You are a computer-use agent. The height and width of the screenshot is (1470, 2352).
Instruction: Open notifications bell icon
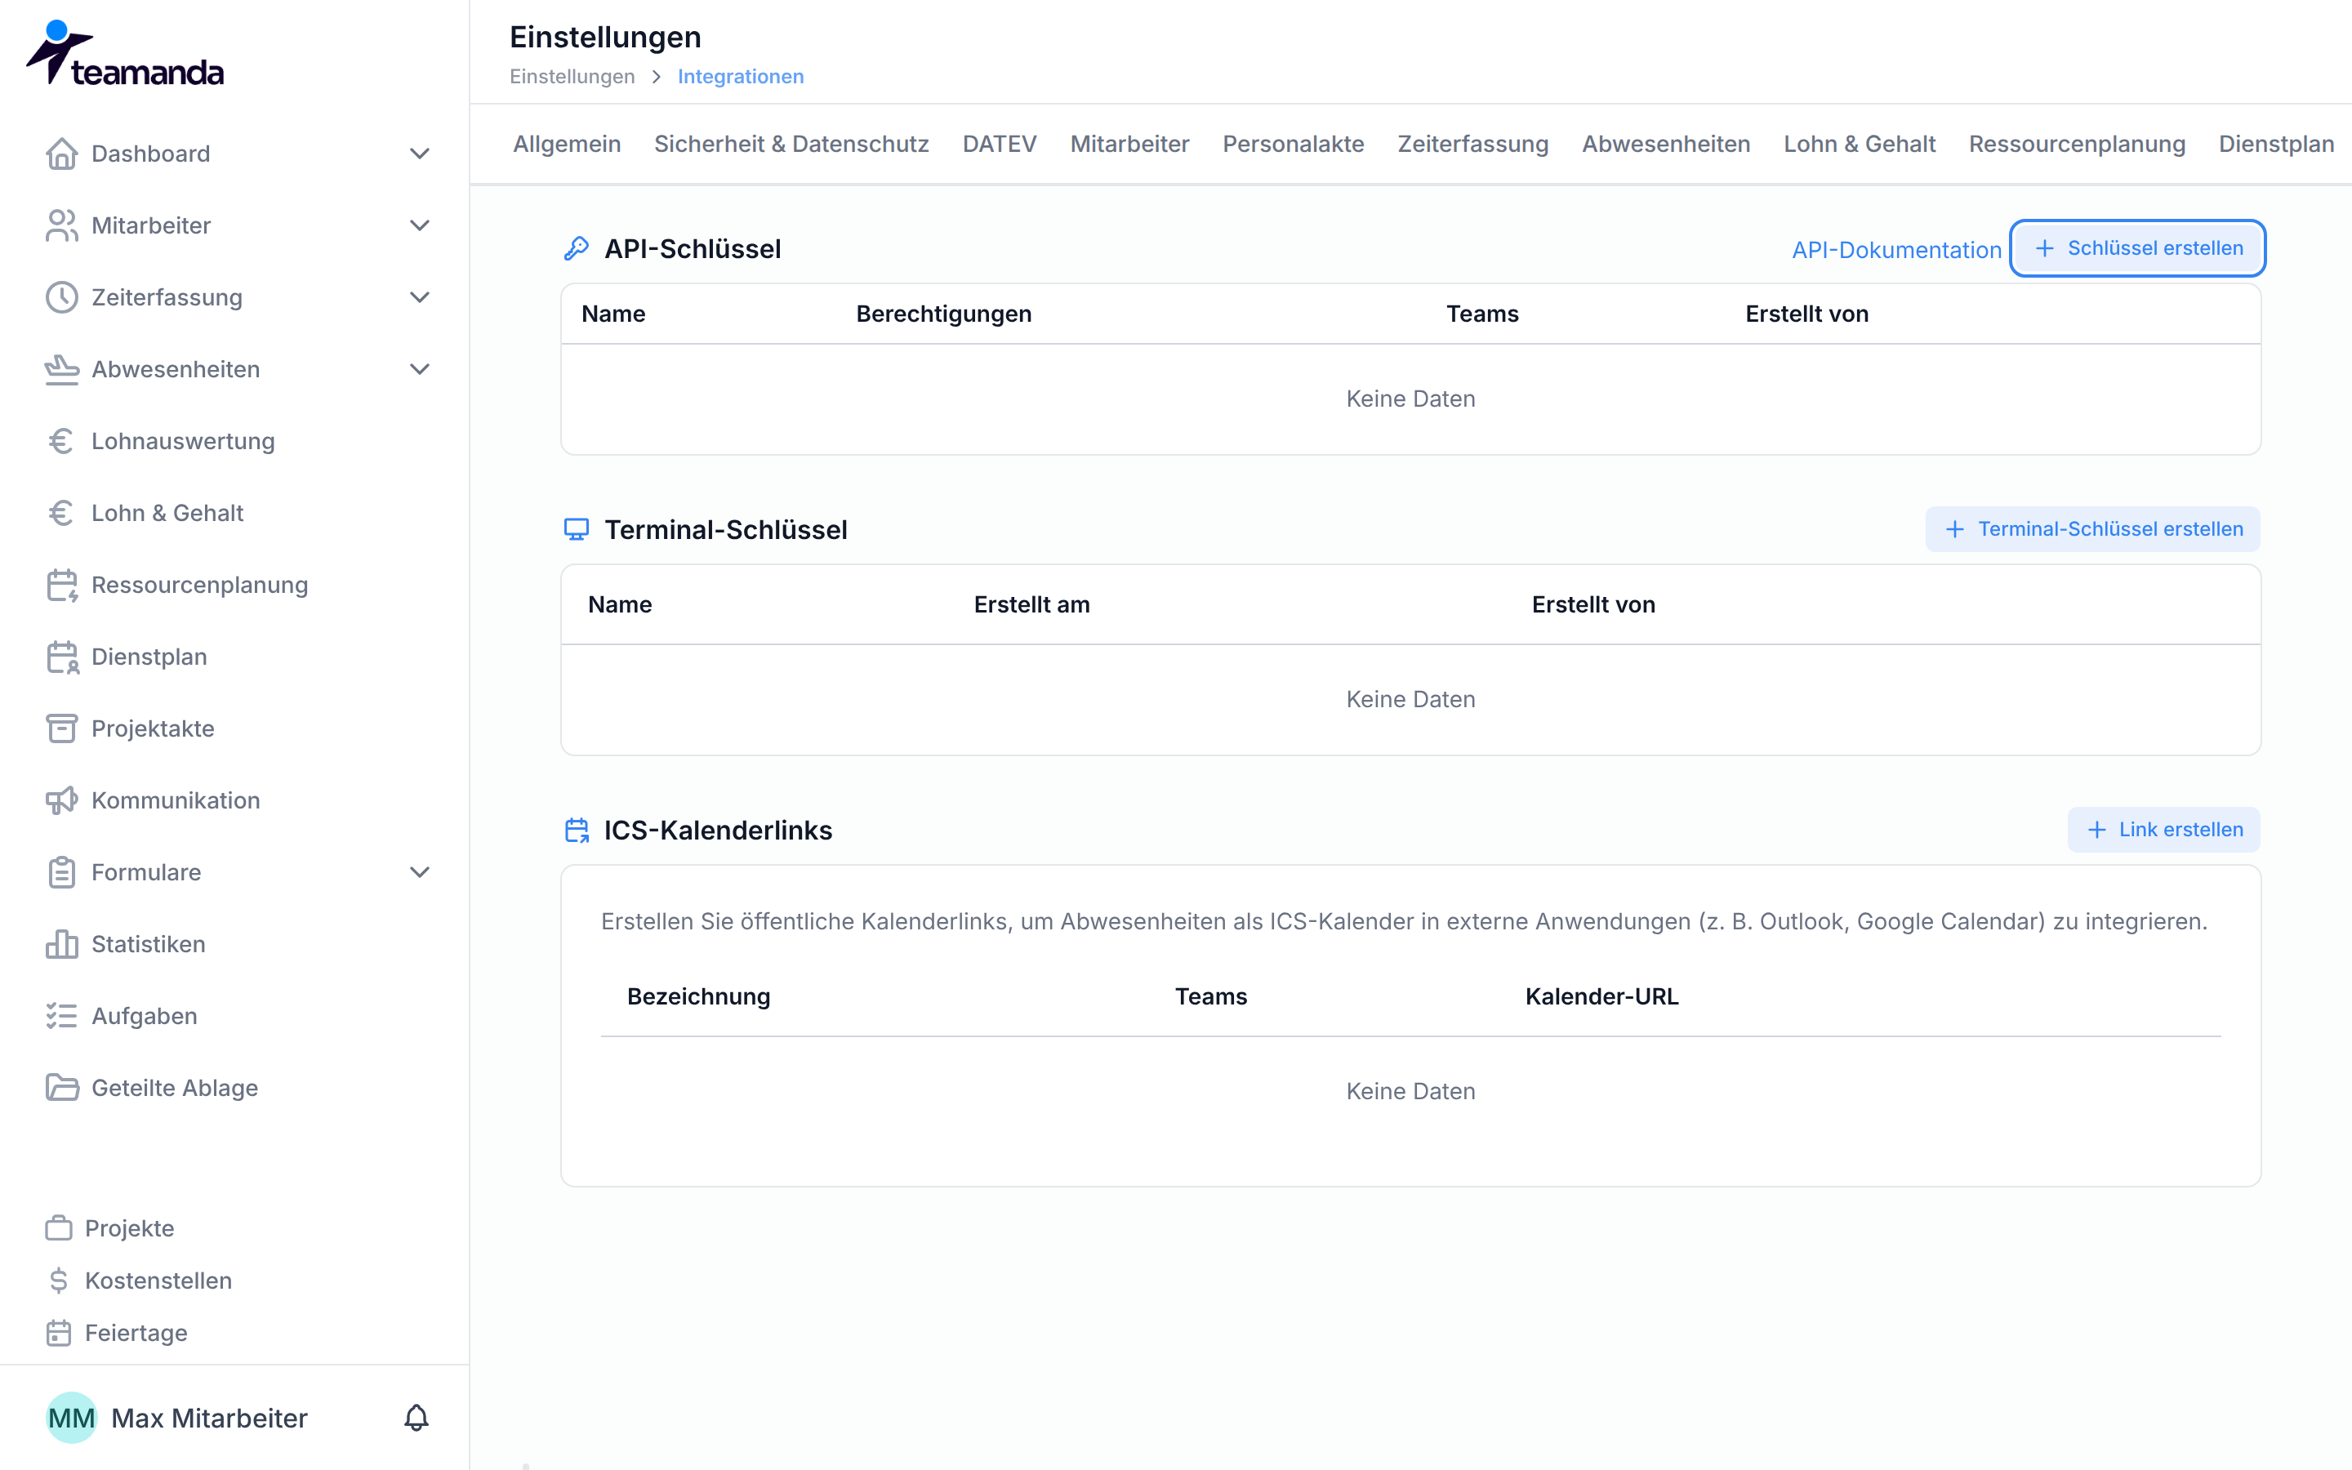(x=416, y=1419)
